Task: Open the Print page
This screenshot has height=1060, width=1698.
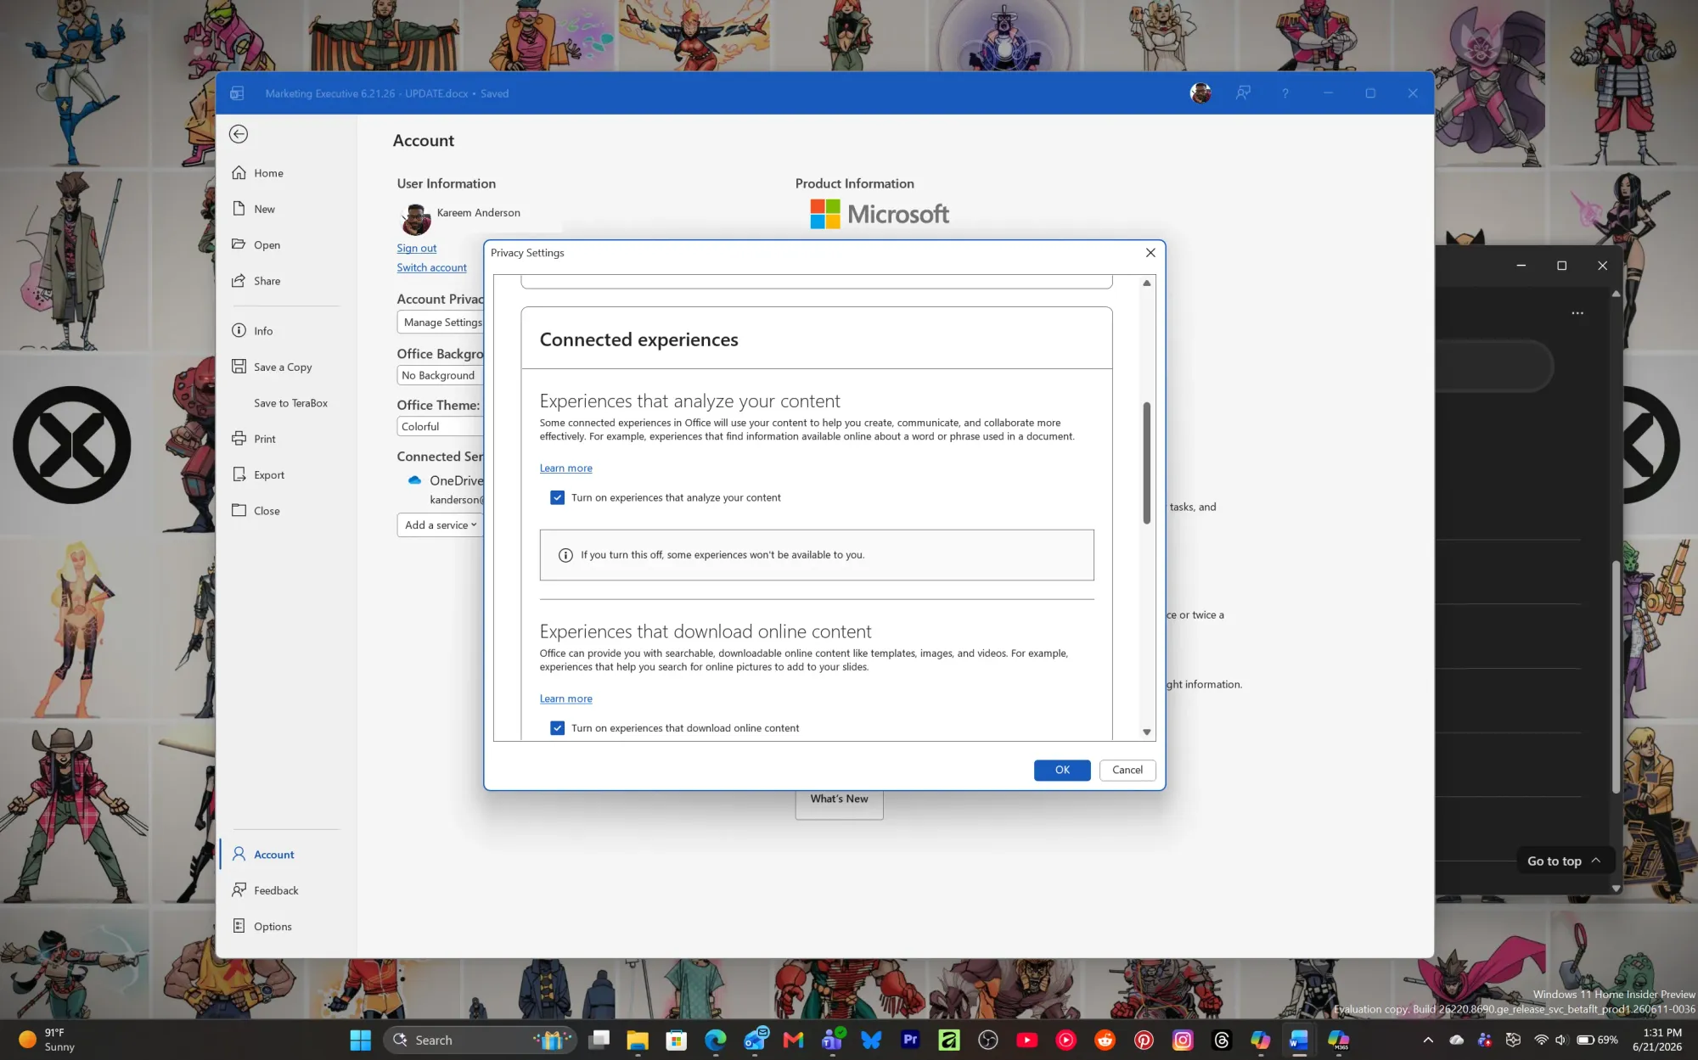Action: [x=264, y=439]
